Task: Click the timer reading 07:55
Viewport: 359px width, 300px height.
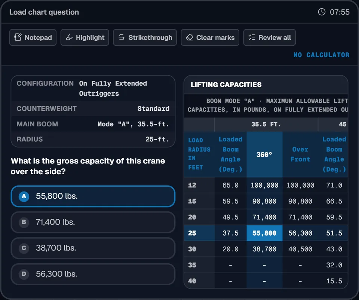Action: tap(340, 12)
